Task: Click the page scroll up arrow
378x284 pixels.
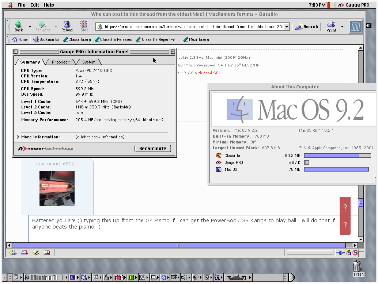Action: coord(361,48)
